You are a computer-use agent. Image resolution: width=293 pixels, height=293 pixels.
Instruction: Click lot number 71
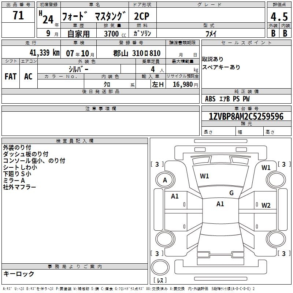[x=18, y=16]
